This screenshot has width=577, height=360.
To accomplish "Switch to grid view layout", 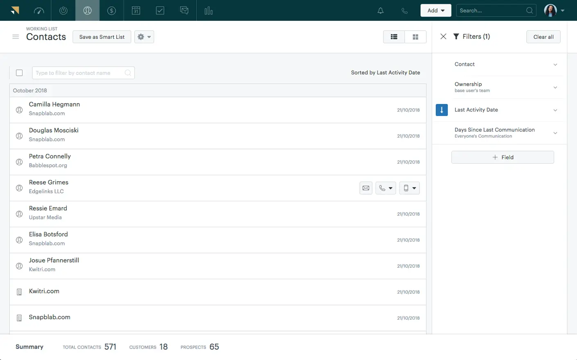I will click(415, 37).
